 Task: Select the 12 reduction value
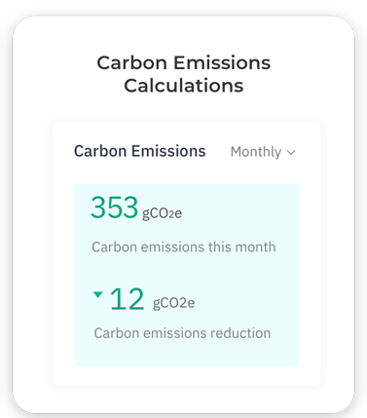(127, 299)
